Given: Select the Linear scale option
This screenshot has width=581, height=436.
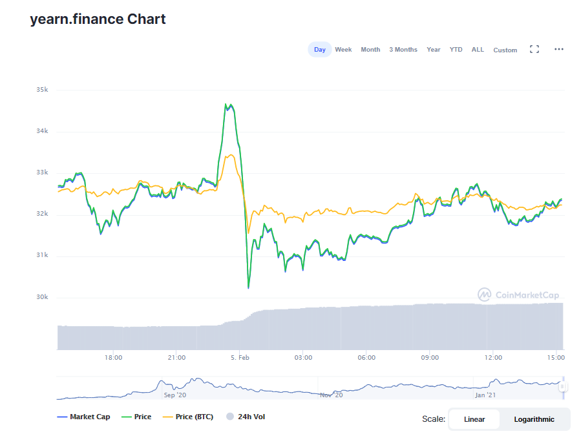Looking at the screenshot, I should tap(474, 419).
